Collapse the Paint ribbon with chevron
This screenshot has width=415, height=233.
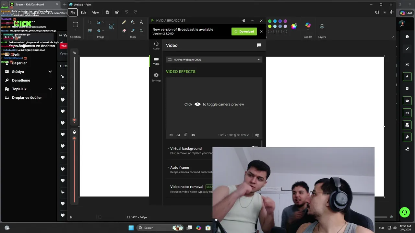click(393, 37)
